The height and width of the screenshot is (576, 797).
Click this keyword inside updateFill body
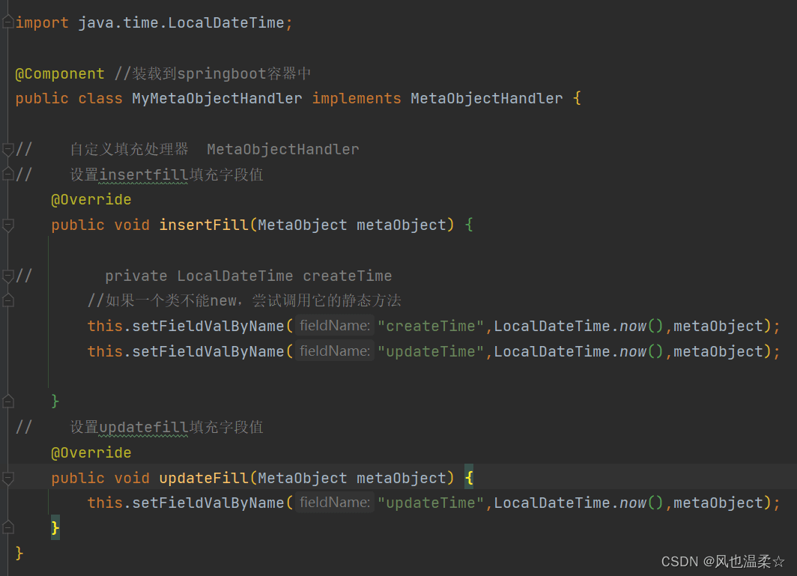click(105, 503)
